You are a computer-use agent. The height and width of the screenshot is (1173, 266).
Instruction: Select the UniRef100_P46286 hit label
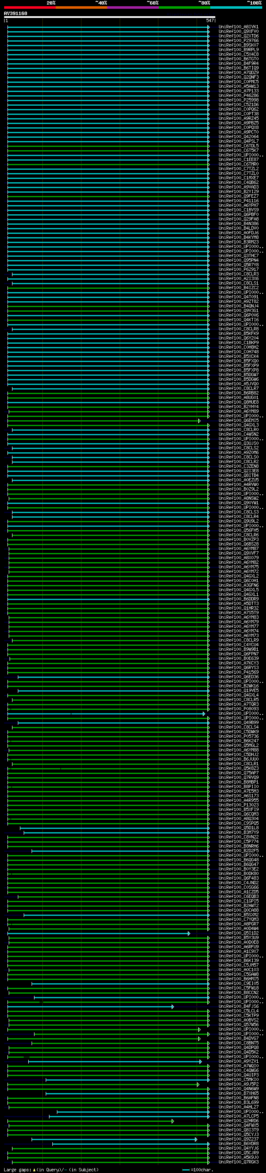(238, 96)
